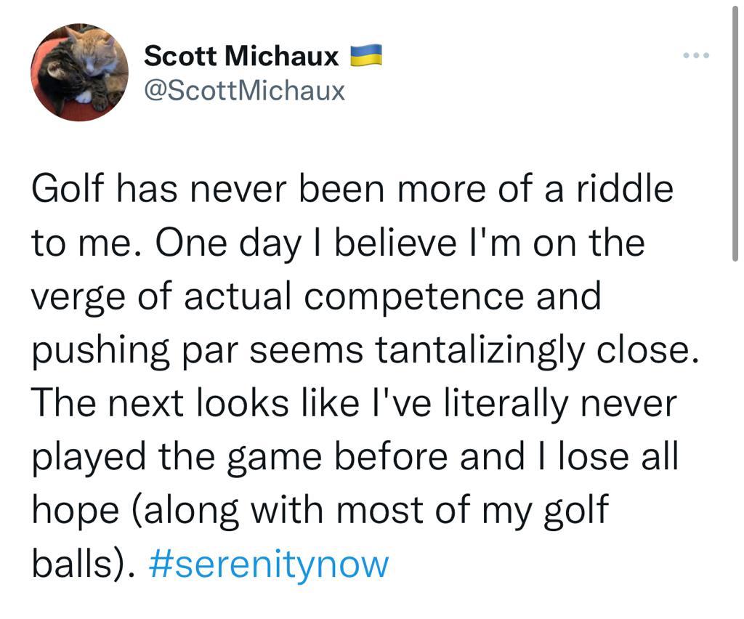Open the #serenitynow hashtag
744x619 pixels.
pyautogui.click(x=269, y=564)
